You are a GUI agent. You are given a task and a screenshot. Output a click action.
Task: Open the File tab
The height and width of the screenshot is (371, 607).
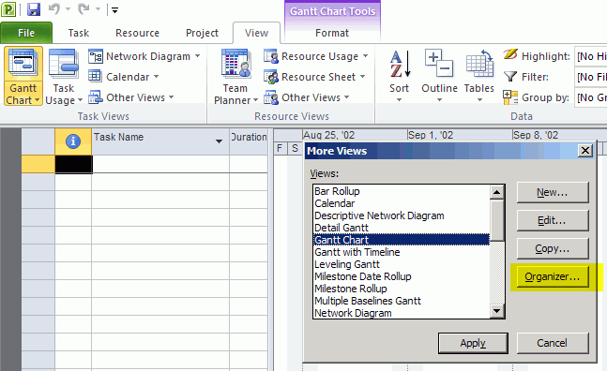pos(26,33)
